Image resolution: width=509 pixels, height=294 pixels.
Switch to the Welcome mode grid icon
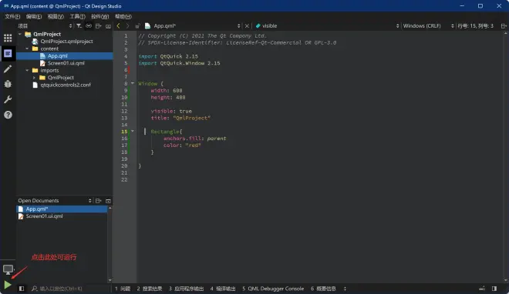point(8,38)
